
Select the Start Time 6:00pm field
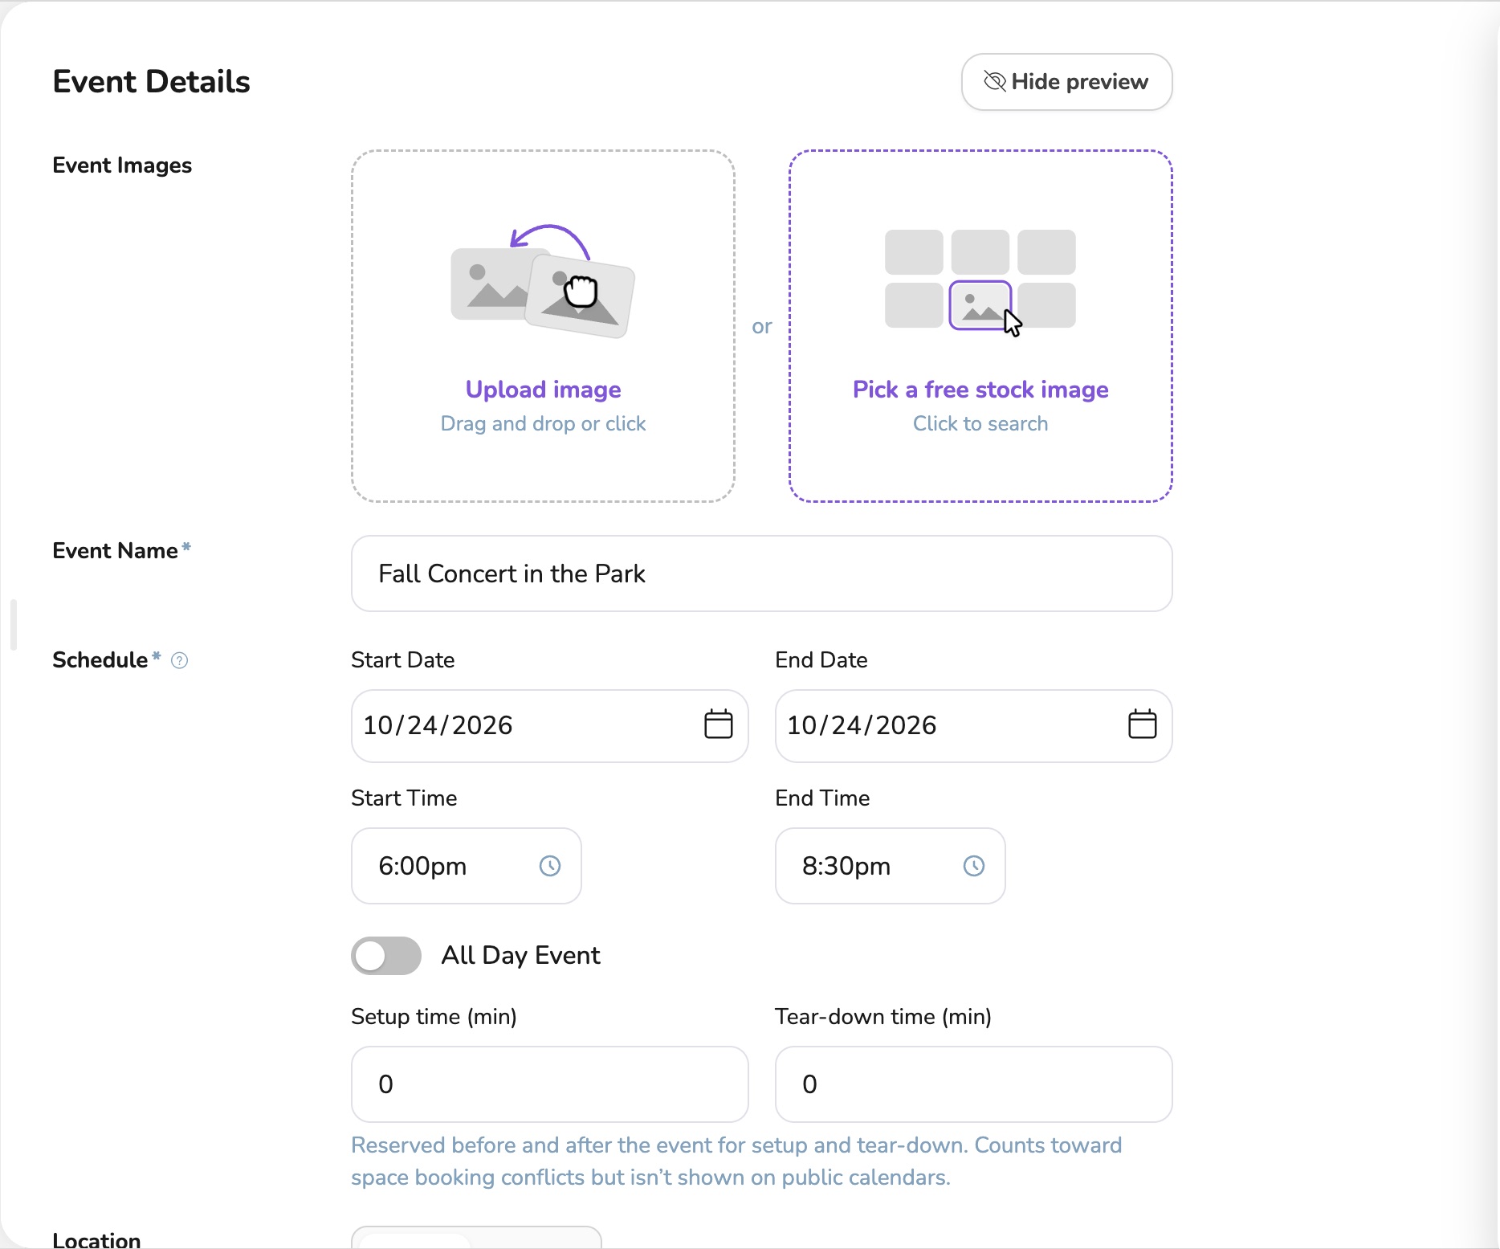(466, 866)
